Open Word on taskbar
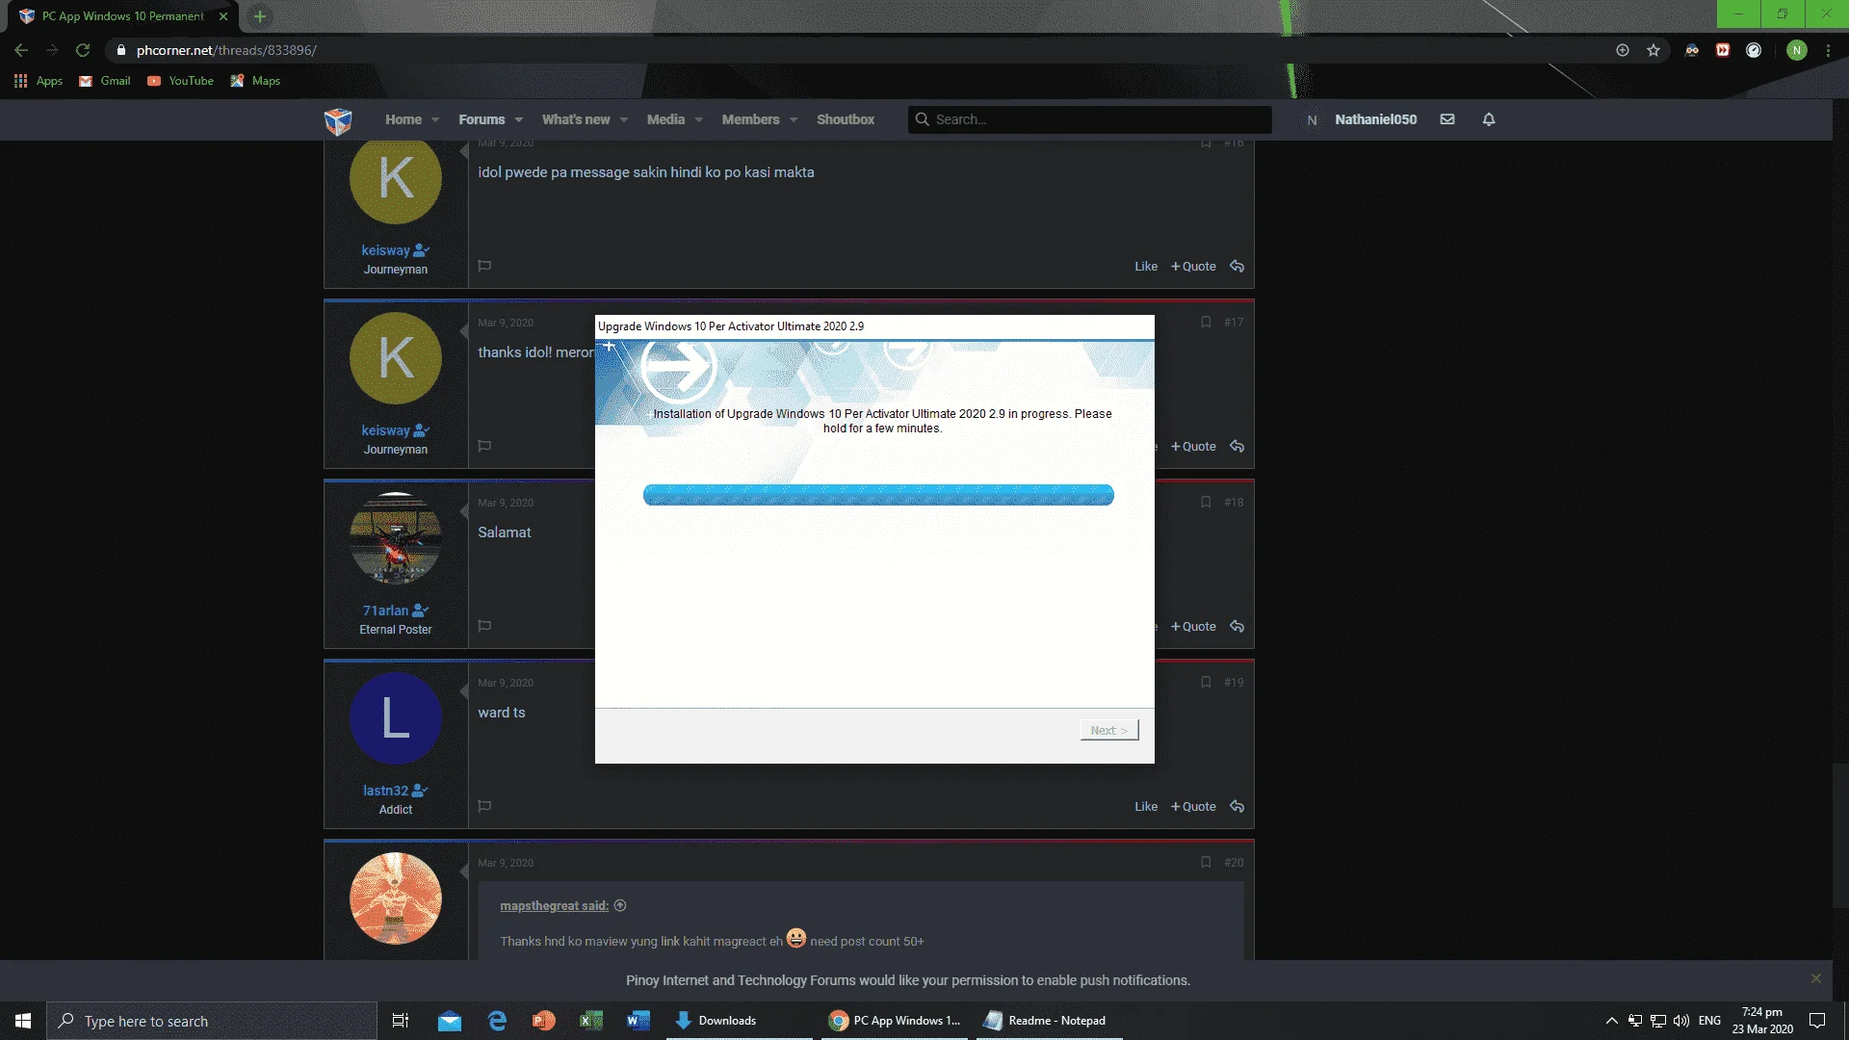Viewport: 1849px width, 1040px height. (x=638, y=1021)
